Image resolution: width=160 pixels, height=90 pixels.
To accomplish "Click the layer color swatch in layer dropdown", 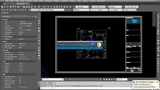I will [x=39, y=10].
